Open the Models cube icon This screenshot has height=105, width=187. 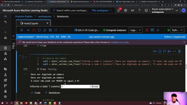click(5, 97)
